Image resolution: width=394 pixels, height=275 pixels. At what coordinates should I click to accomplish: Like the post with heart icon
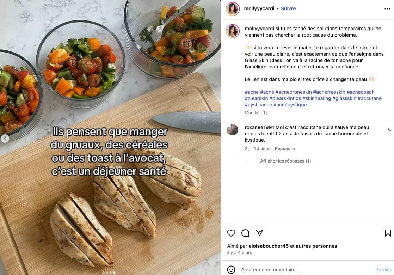tap(231, 233)
